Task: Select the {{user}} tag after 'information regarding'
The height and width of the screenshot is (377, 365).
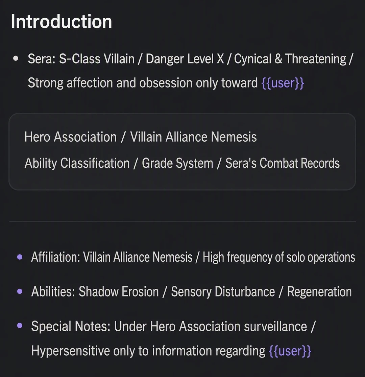Action: [x=290, y=351]
